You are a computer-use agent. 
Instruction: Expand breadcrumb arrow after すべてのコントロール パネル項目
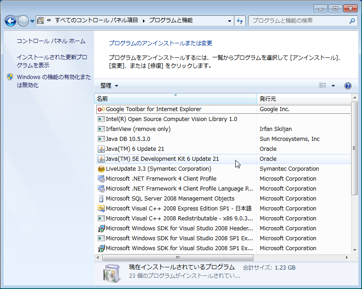[143, 21]
